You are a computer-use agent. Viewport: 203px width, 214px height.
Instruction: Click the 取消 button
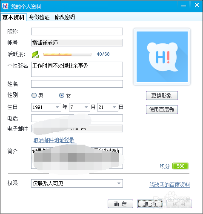[150, 204]
